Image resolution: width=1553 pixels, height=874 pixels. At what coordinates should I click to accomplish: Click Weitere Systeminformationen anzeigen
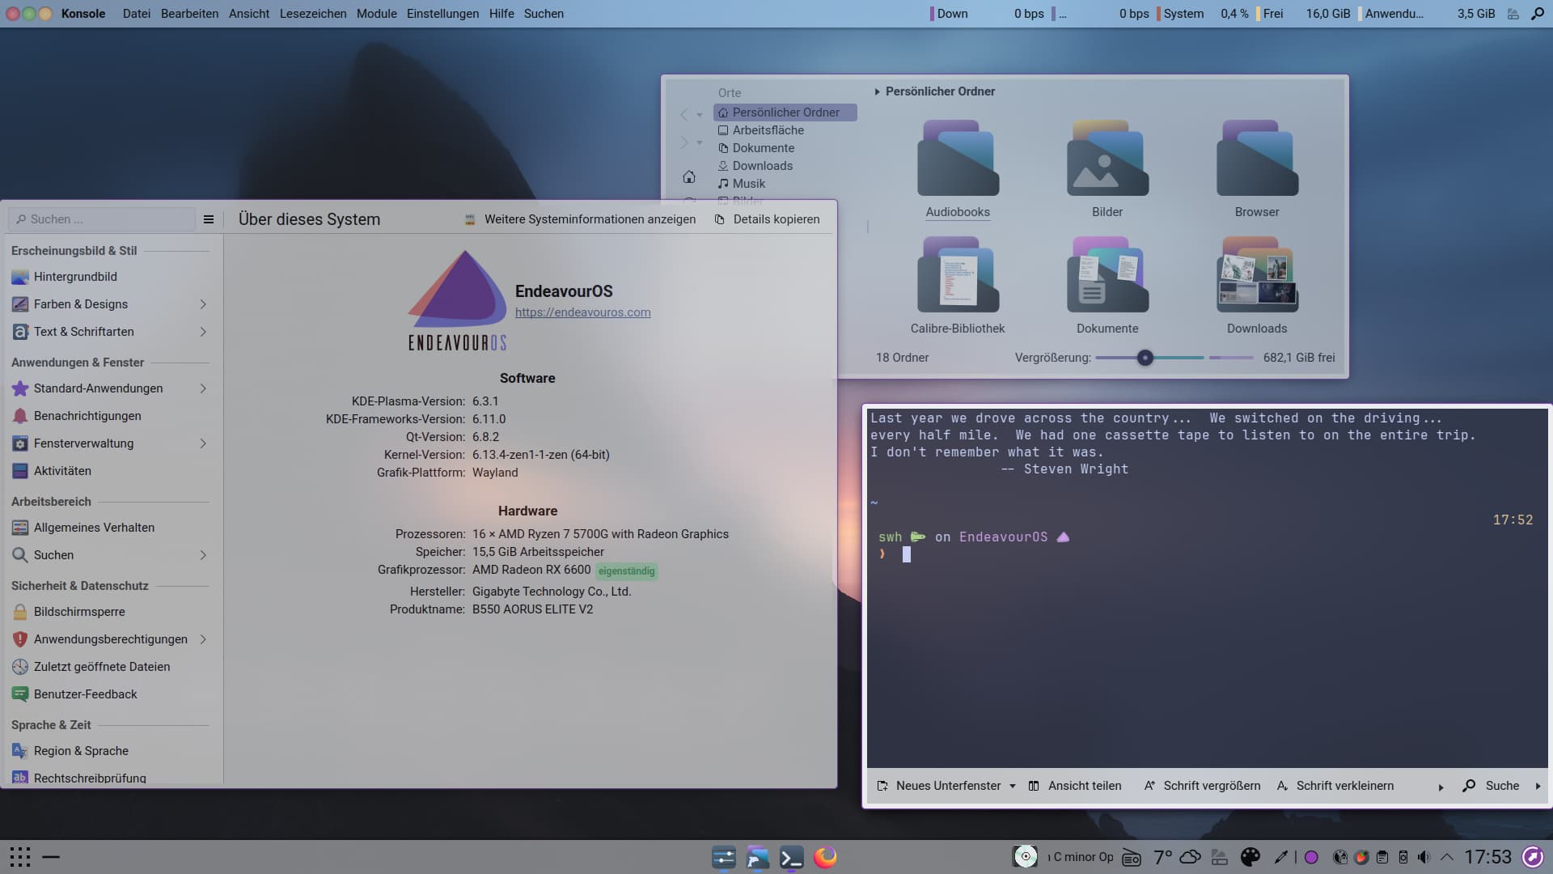580,219
